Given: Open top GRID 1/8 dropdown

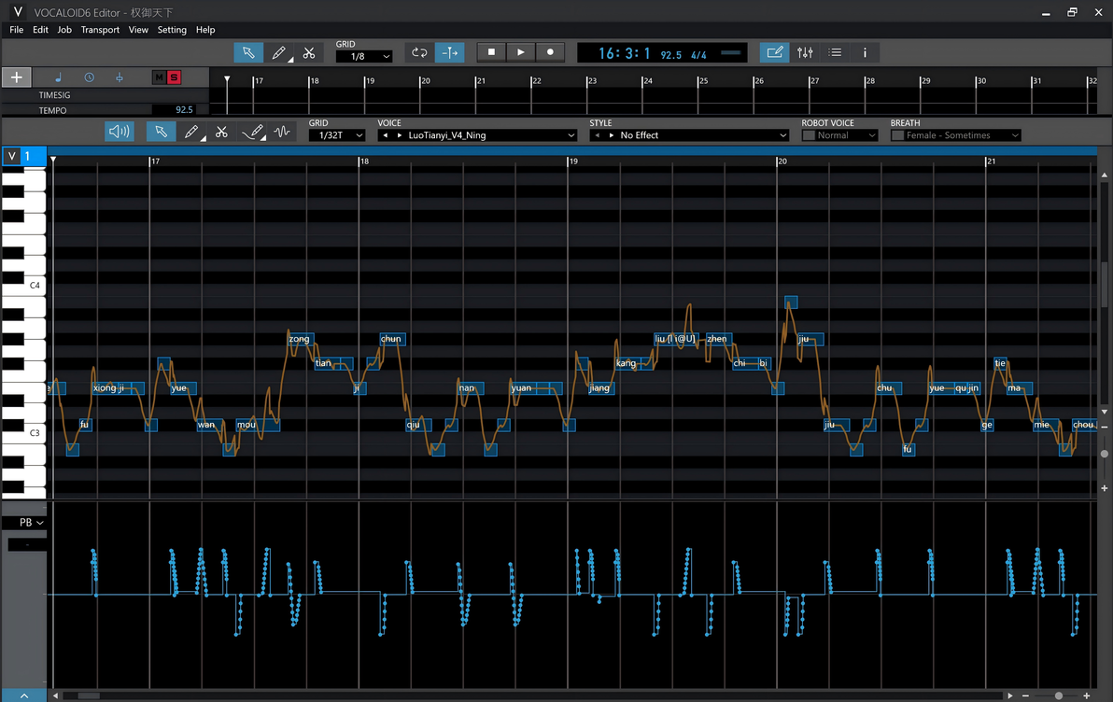Looking at the screenshot, I should click(x=364, y=56).
